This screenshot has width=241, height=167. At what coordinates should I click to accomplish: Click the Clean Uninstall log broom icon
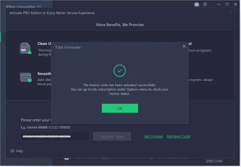tap(26, 48)
